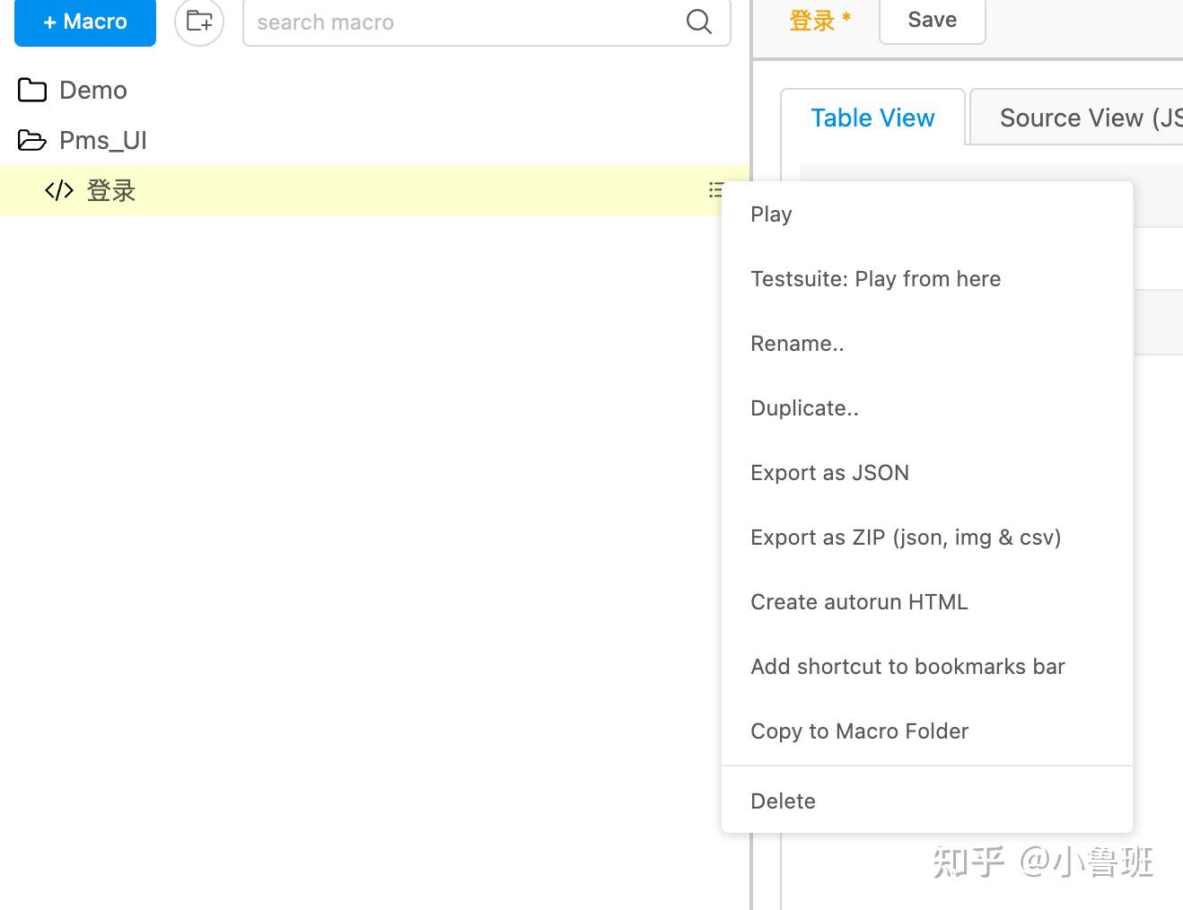Switch to the Table View tab

point(872,118)
